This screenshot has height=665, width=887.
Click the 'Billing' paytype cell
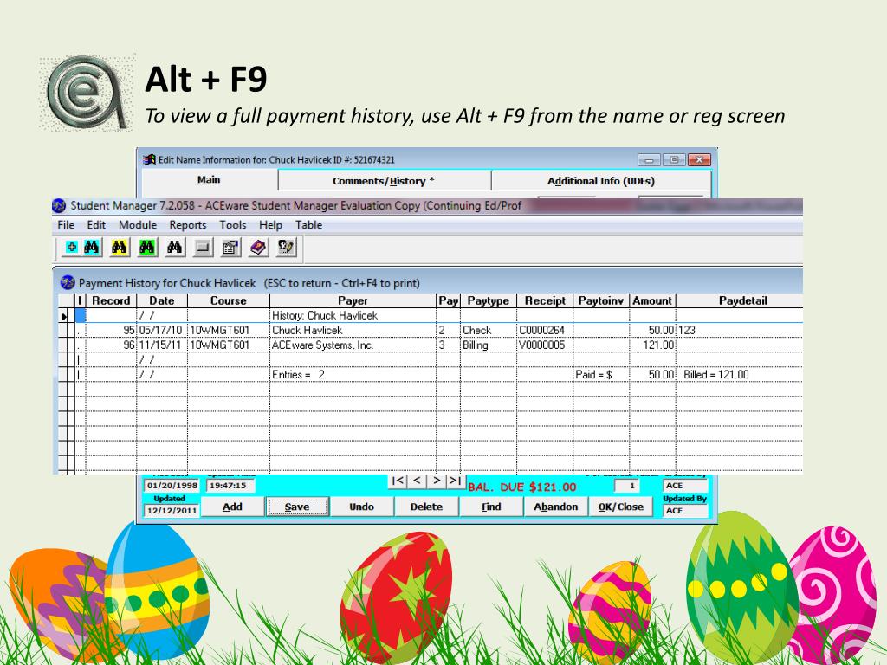click(x=489, y=345)
